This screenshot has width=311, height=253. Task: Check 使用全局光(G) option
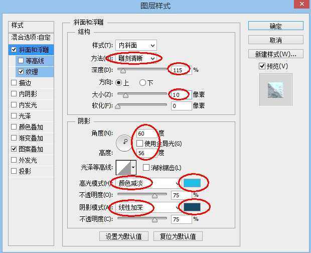pos(139,143)
